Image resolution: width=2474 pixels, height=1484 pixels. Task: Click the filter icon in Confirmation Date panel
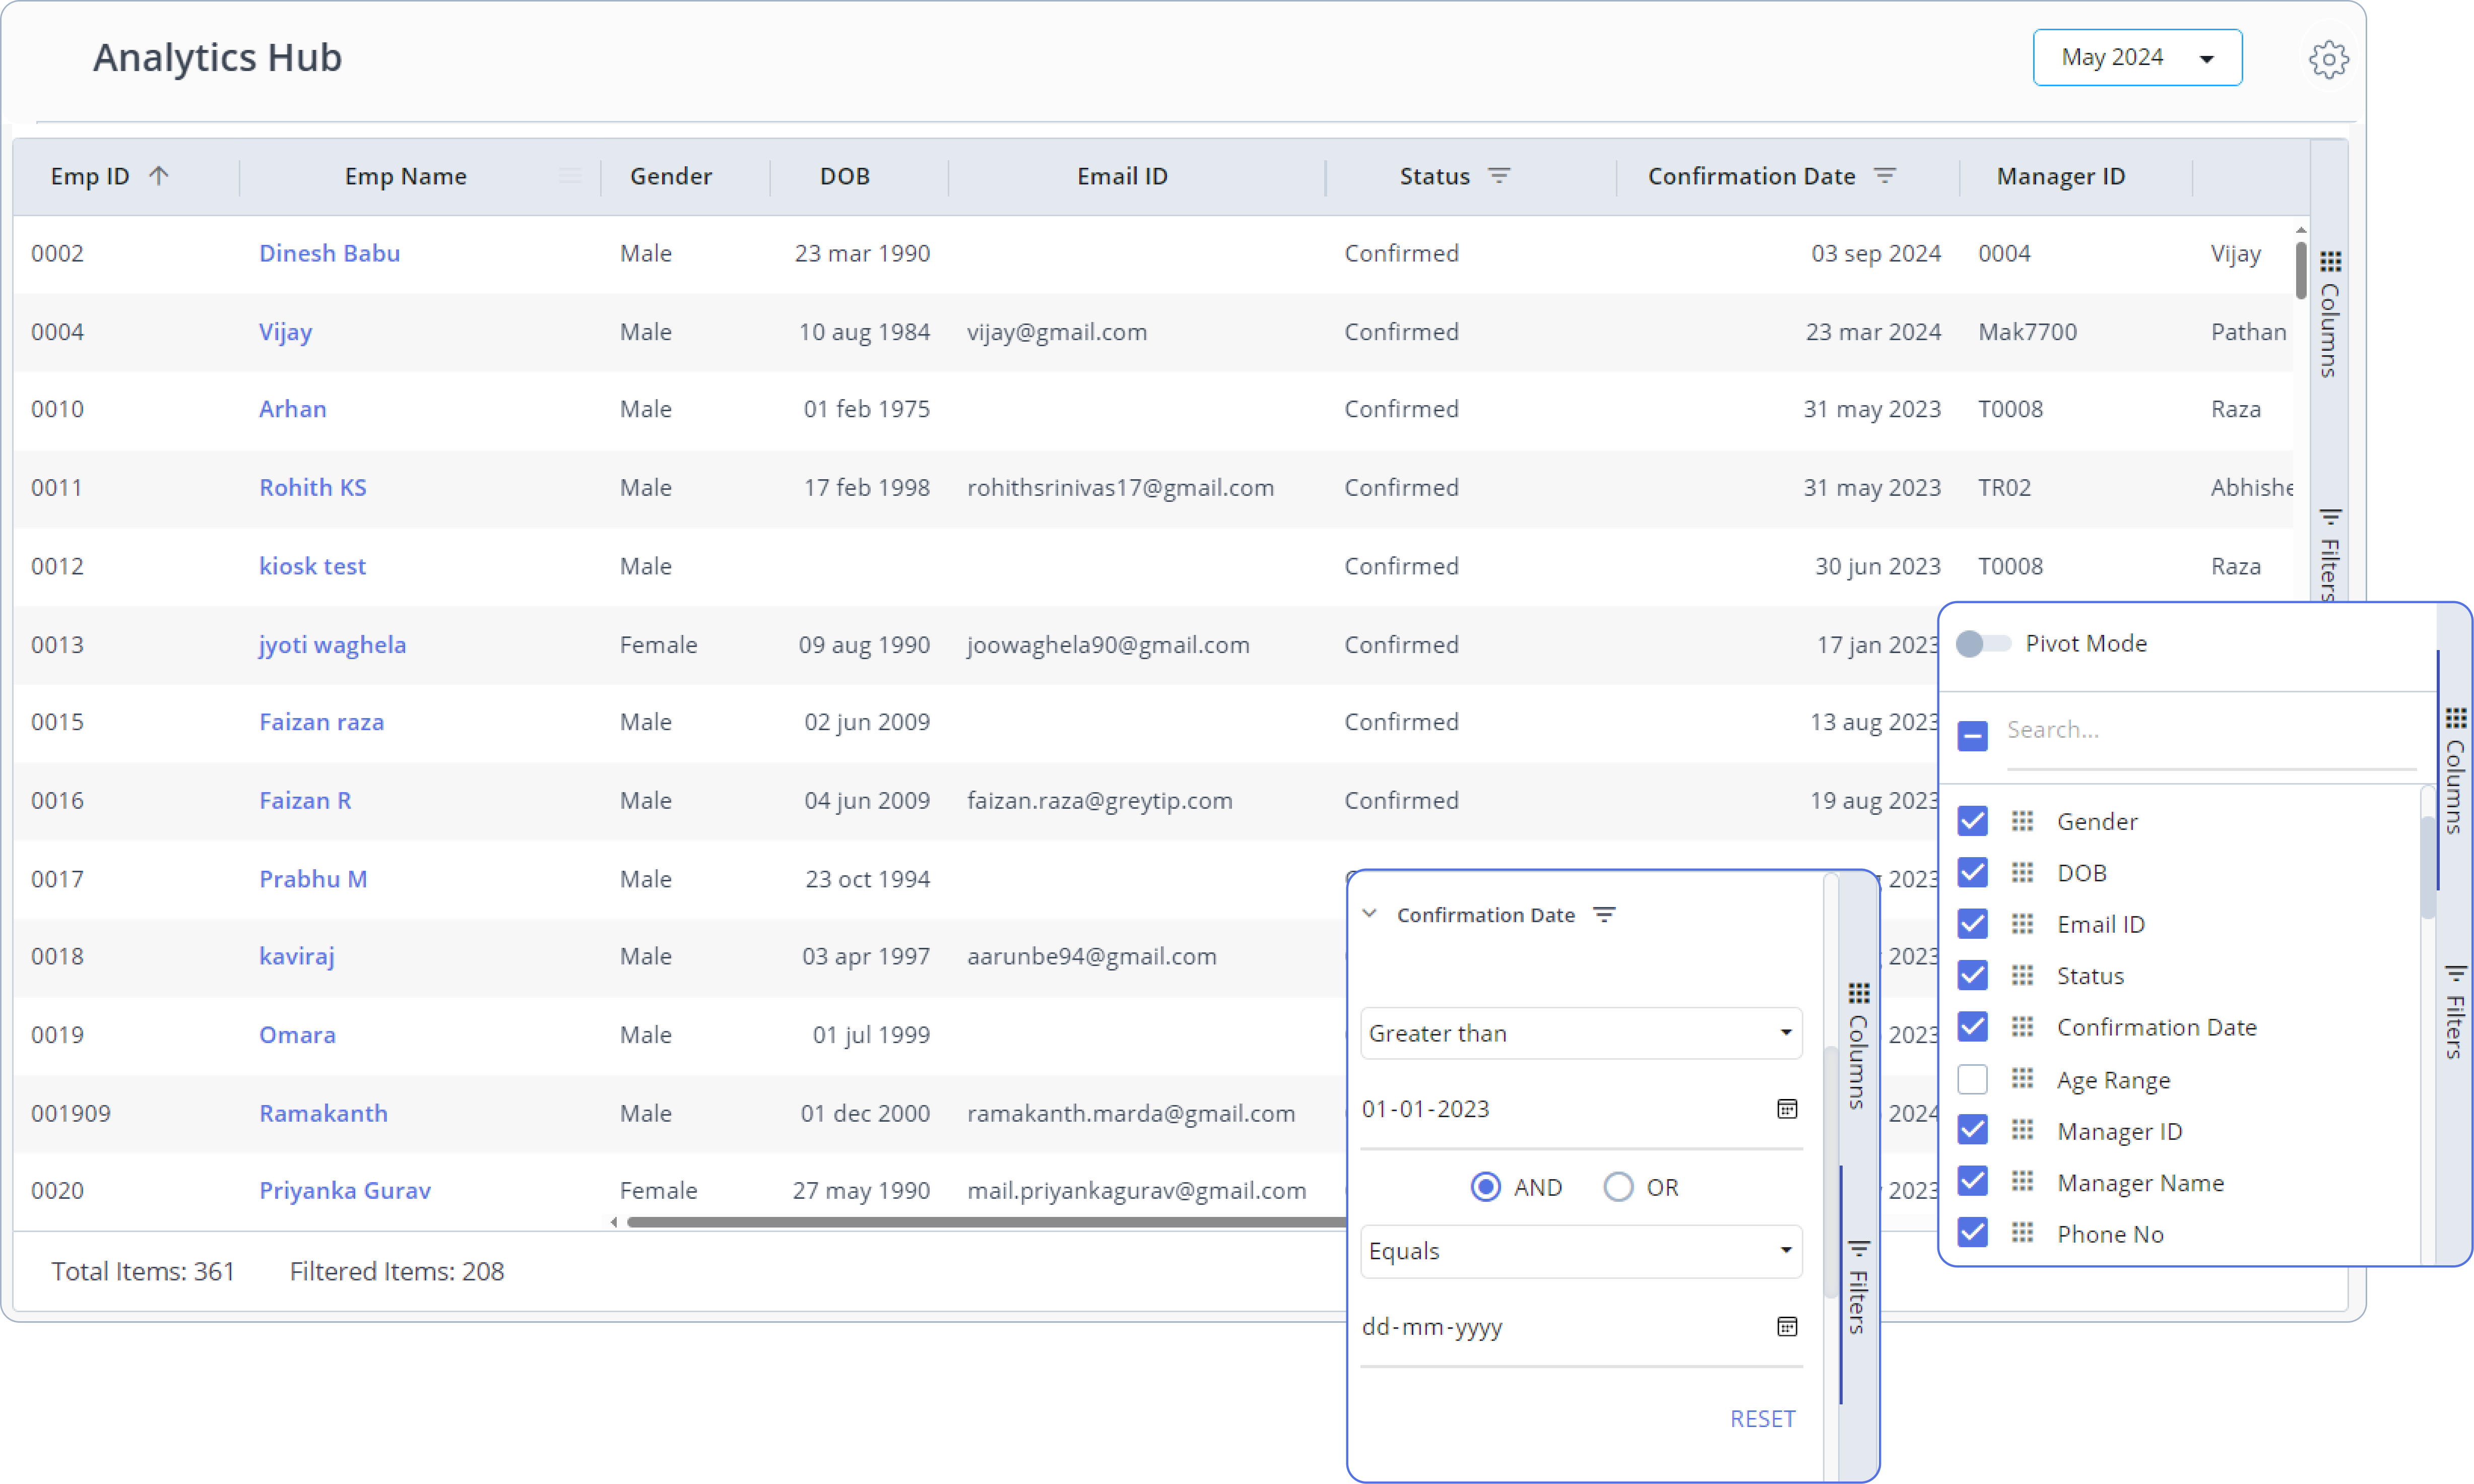[x=1604, y=914]
